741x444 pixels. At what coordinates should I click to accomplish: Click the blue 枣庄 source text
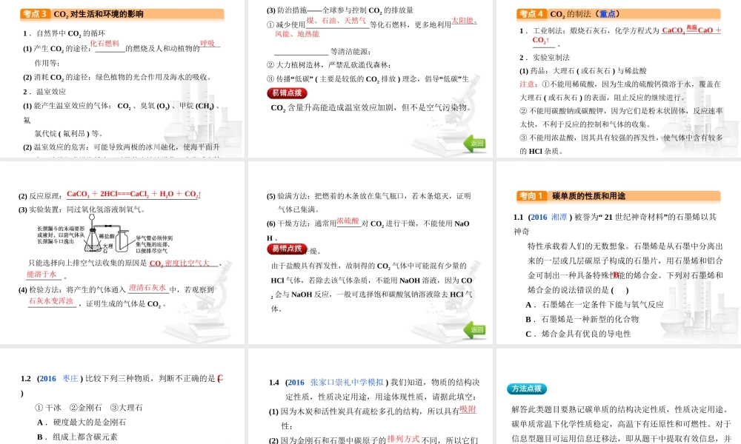(70, 378)
